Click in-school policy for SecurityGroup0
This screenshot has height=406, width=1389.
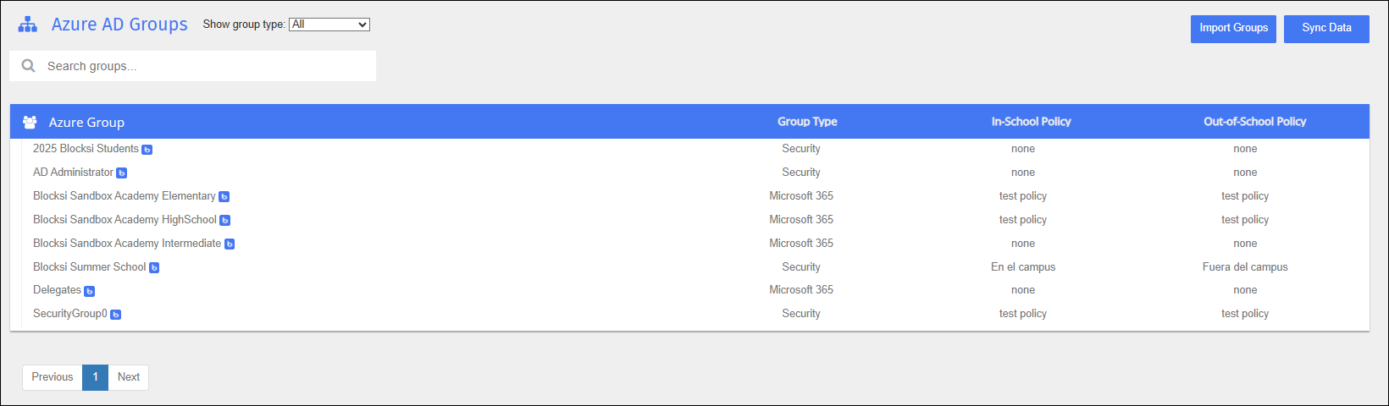[1023, 314]
